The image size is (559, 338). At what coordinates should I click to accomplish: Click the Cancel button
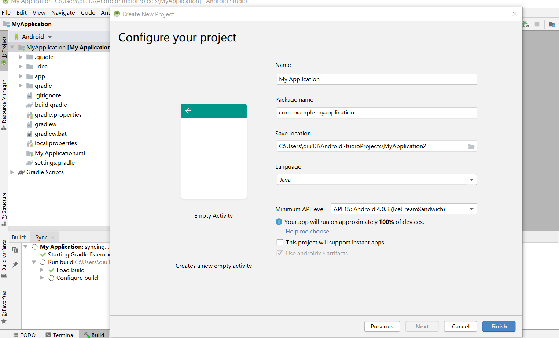tap(460, 326)
